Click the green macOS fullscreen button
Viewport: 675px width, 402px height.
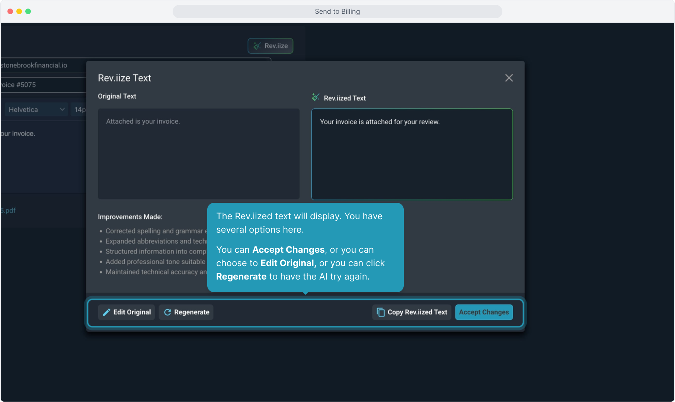[x=28, y=12]
